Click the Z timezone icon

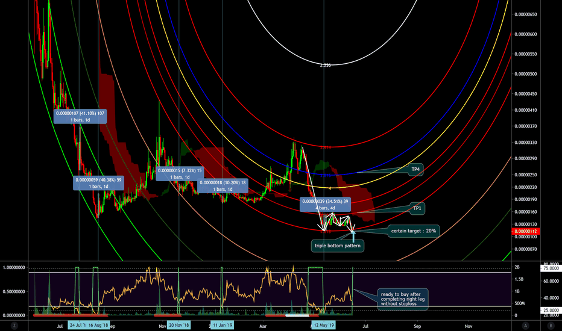(14, 326)
